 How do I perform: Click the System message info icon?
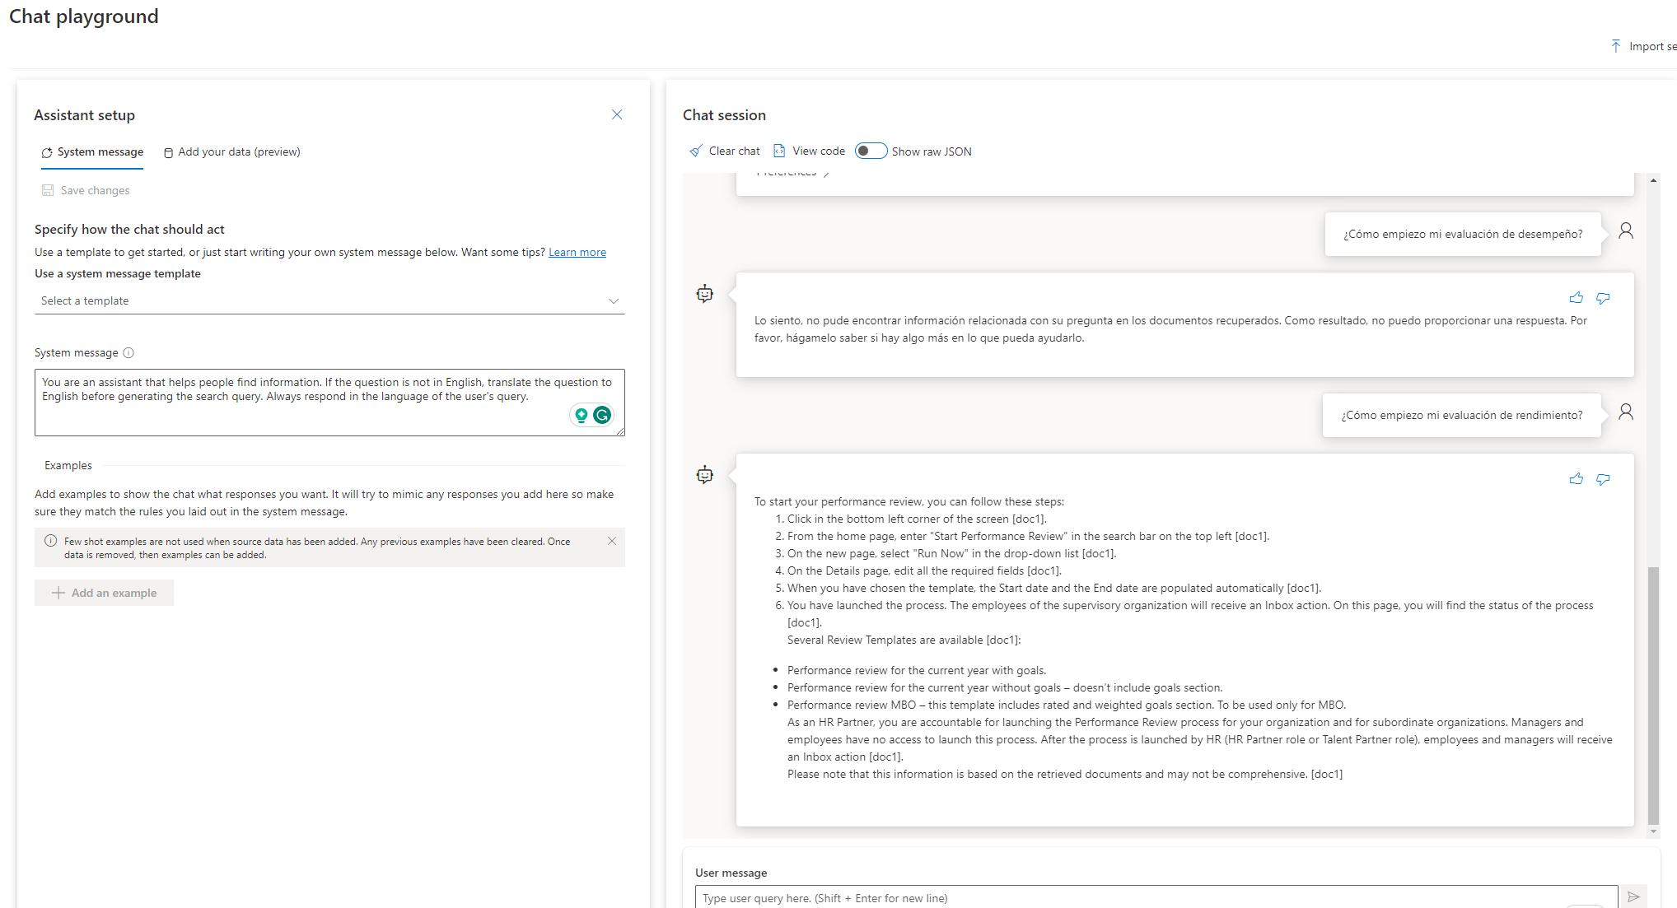(x=128, y=353)
